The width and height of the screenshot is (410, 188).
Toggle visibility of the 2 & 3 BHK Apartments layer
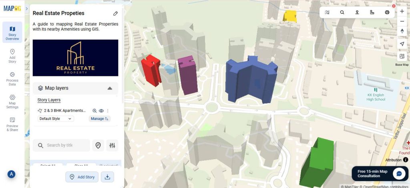[x=101, y=111]
